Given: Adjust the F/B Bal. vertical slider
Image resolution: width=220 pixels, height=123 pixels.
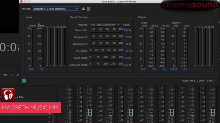Looking at the screenshot, I should tap(166, 47).
